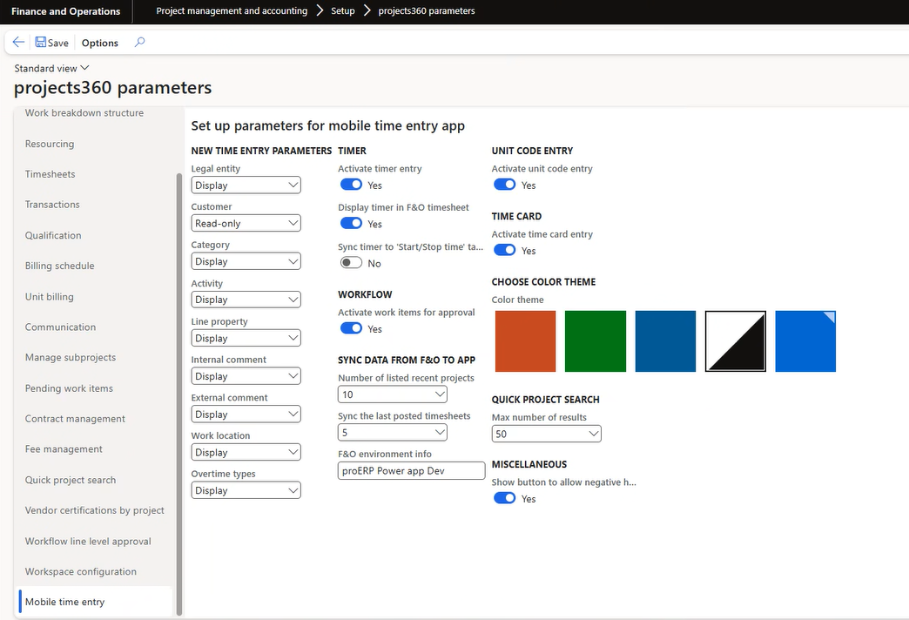Screen dimensions: 909x620
Task: Toggle Activate unit code entry
Action: pos(504,185)
